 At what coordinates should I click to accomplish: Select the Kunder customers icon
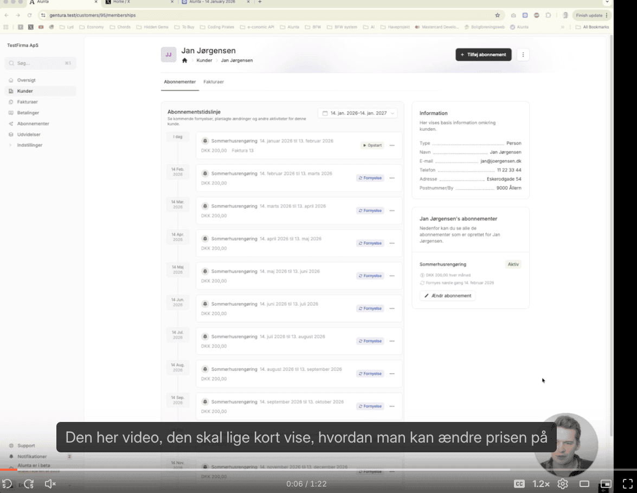tap(11, 91)
